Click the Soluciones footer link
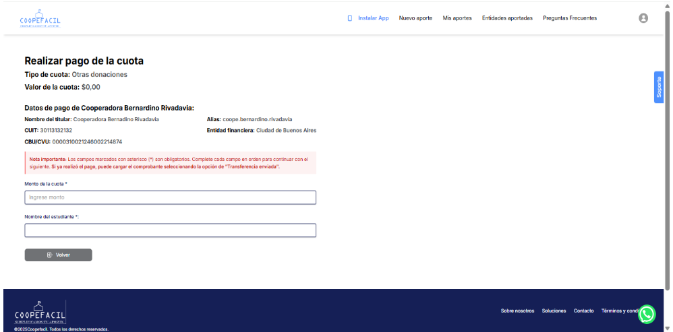Image resolution: width=673 pixels, height=332 pixels. (x=554, y=310)
